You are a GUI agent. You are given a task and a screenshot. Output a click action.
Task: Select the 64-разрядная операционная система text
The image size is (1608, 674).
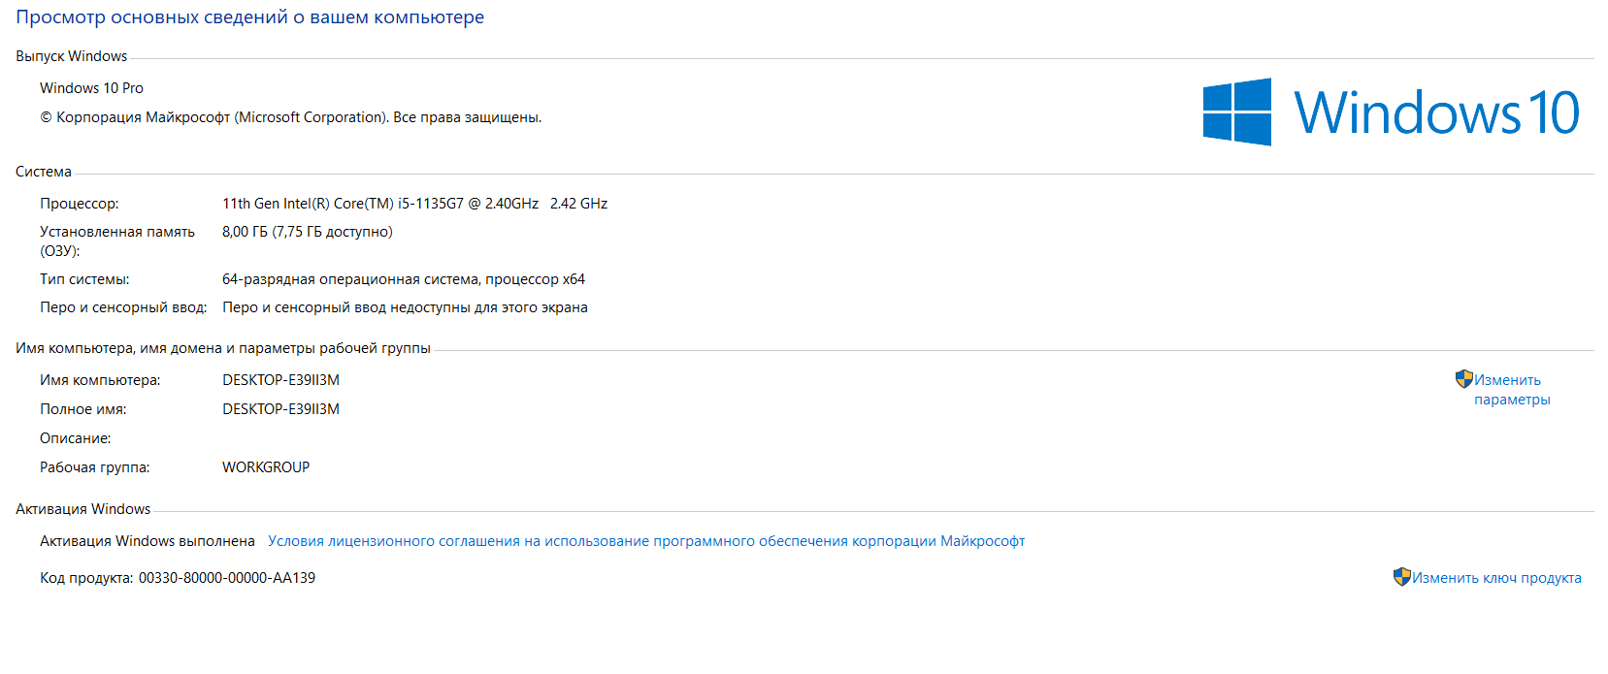404,279
